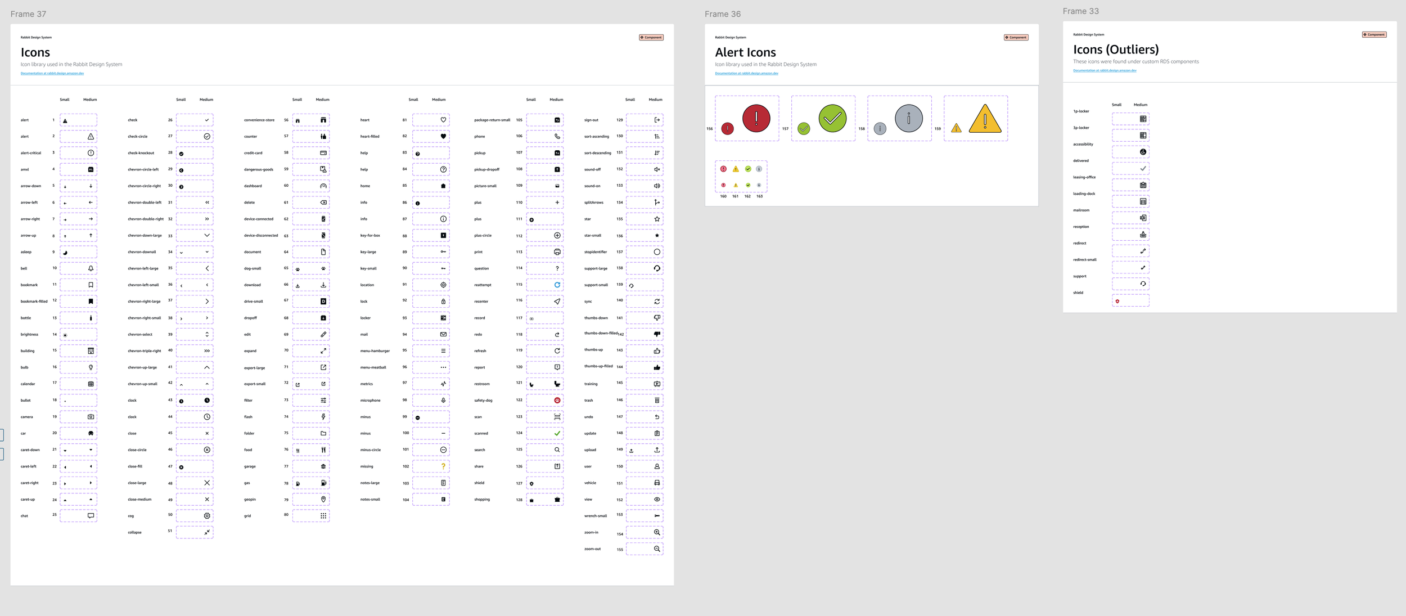The image size is (1406, 616).
Task: Select the collapse arrows icon in row 51
Action: click(x=207, y=532)
